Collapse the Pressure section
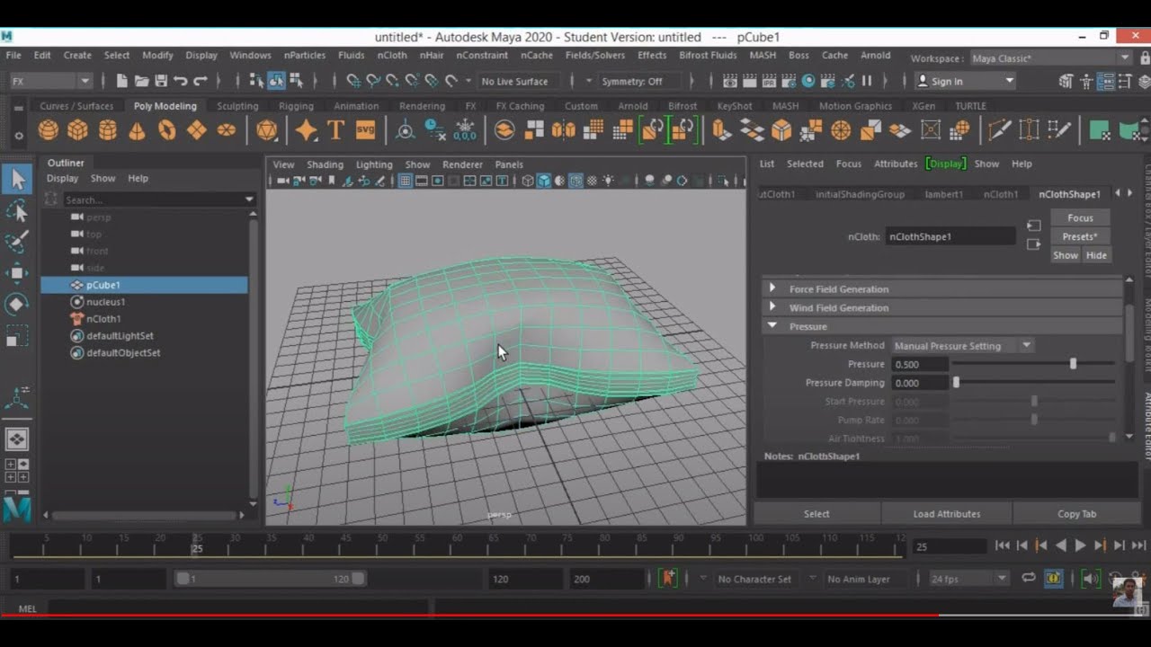Screen dimensions: 1151x647 point(772,326)
